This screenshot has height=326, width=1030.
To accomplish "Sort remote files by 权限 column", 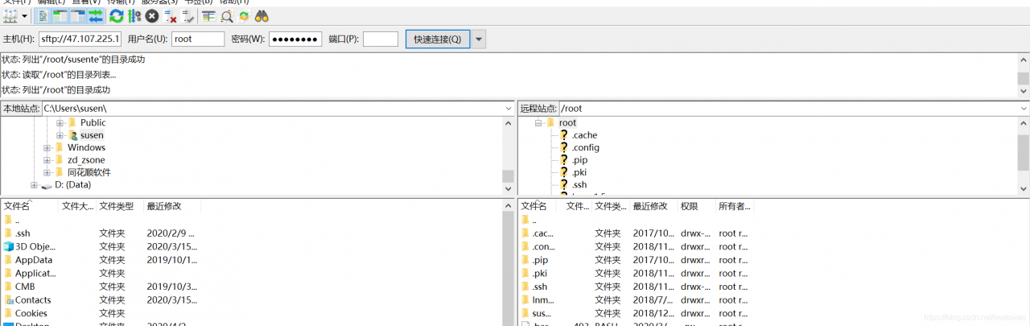I will (x=696, y=206).
